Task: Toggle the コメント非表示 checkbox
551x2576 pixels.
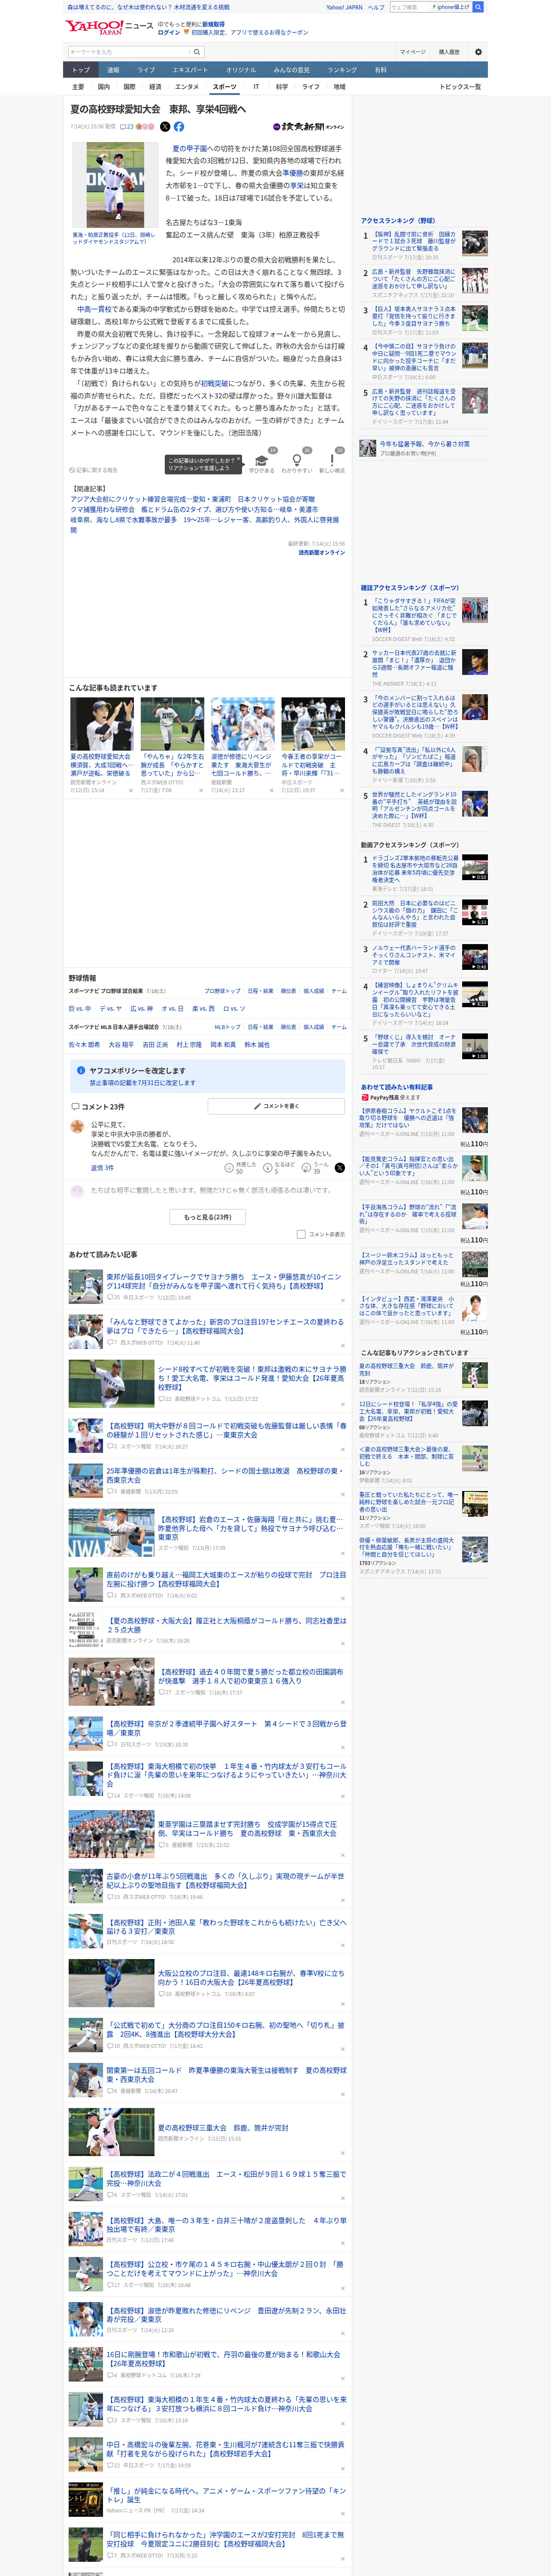Action: click(301, 1234)
